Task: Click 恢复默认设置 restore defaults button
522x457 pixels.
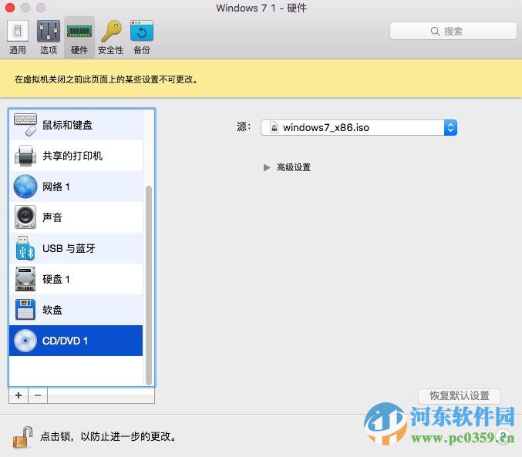Action: pyautogui.click(x=459, y=395)
